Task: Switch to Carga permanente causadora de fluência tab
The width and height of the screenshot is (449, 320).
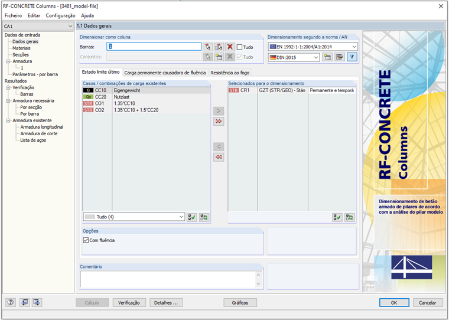Action: [165, 73]
